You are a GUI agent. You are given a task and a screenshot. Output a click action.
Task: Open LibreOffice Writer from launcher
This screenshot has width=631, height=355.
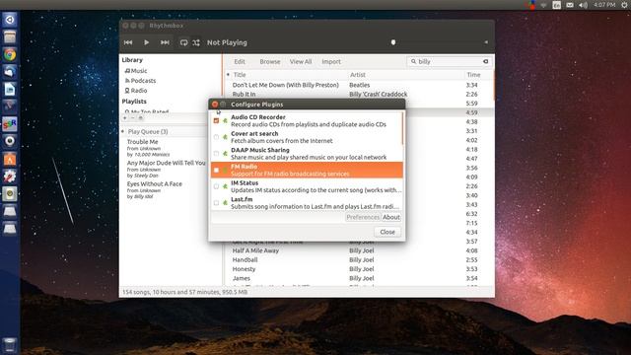10,90
